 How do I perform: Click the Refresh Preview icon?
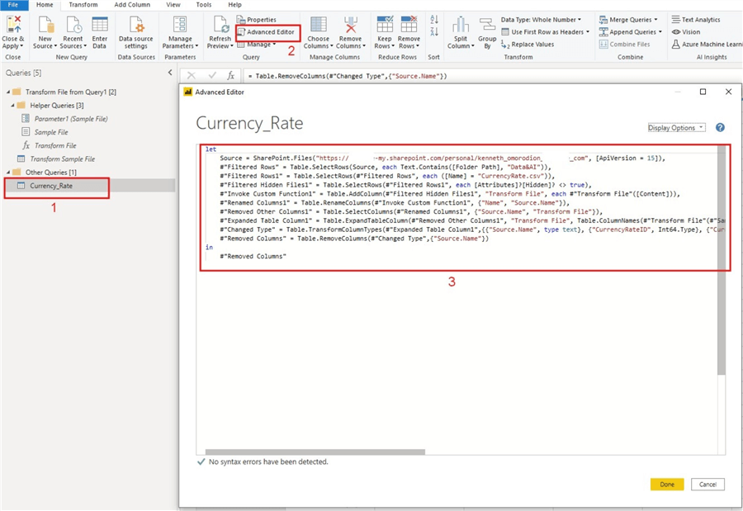pyautogui.click(x=220, y=24)
